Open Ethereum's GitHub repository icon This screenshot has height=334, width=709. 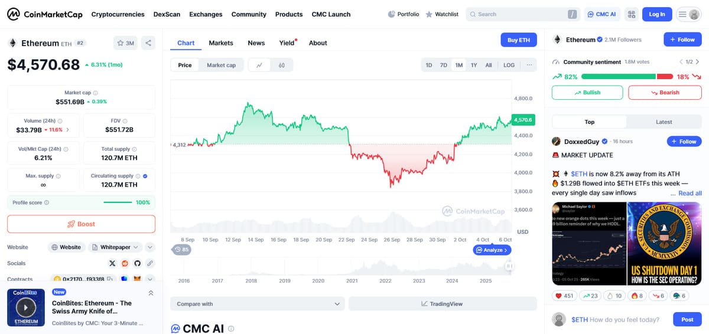pos(138,263)
